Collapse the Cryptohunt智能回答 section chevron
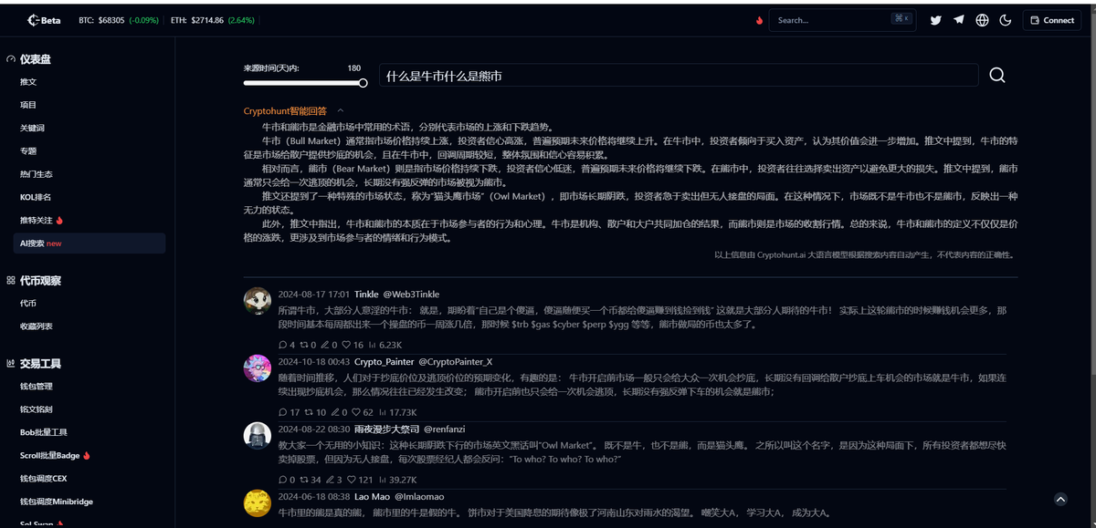Screen dimensions: 1096x528 click(341, 111)
